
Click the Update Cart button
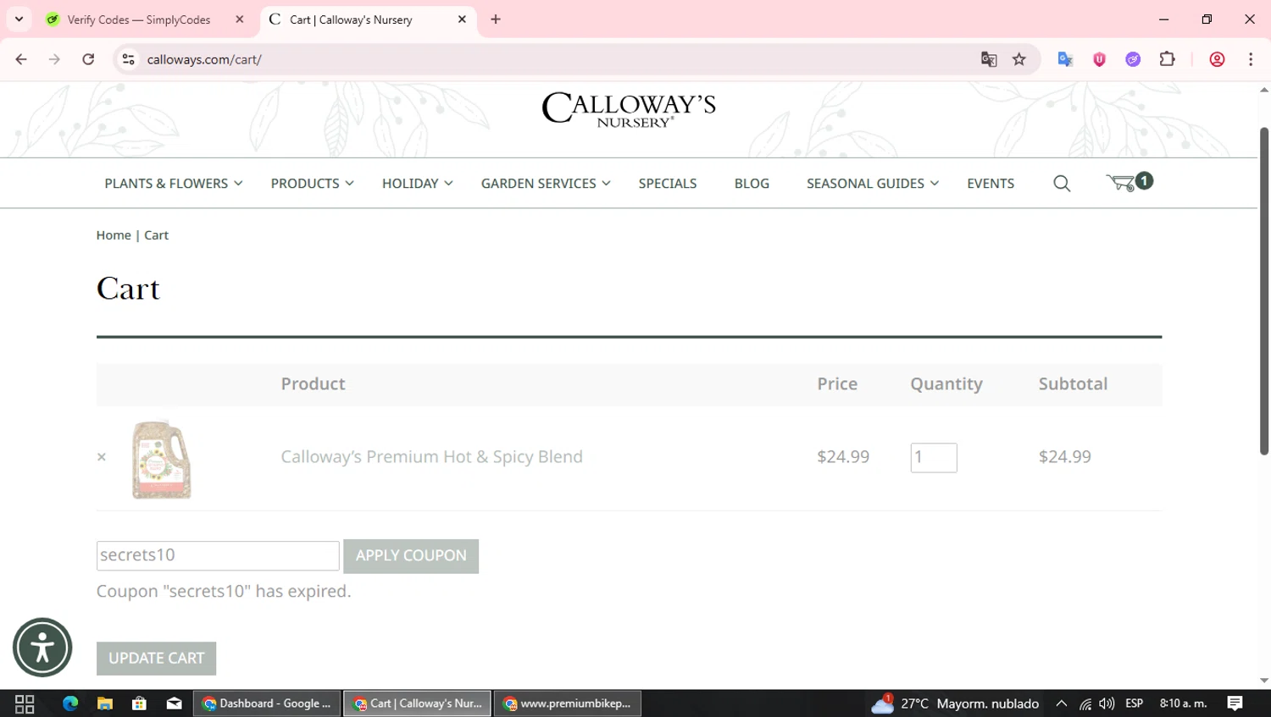[x=157, y=659]
